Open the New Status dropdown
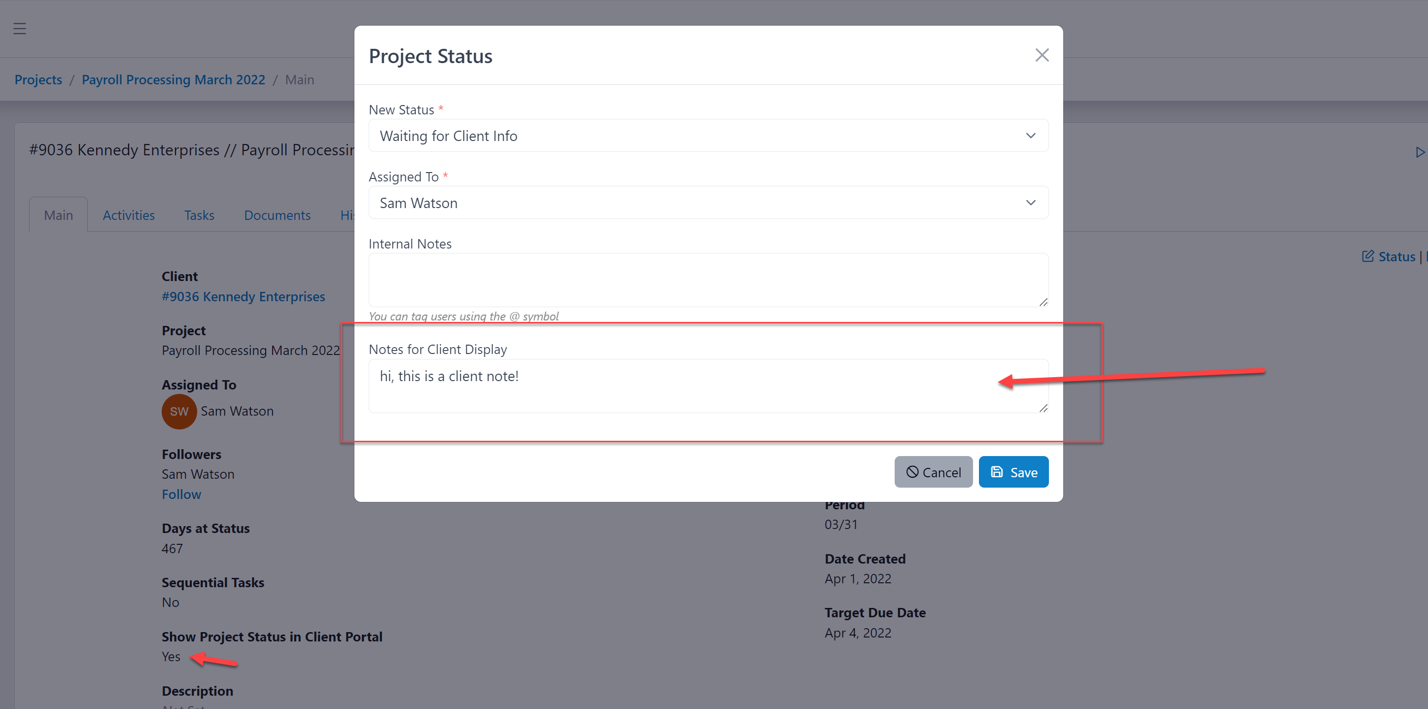 (708, 135)
